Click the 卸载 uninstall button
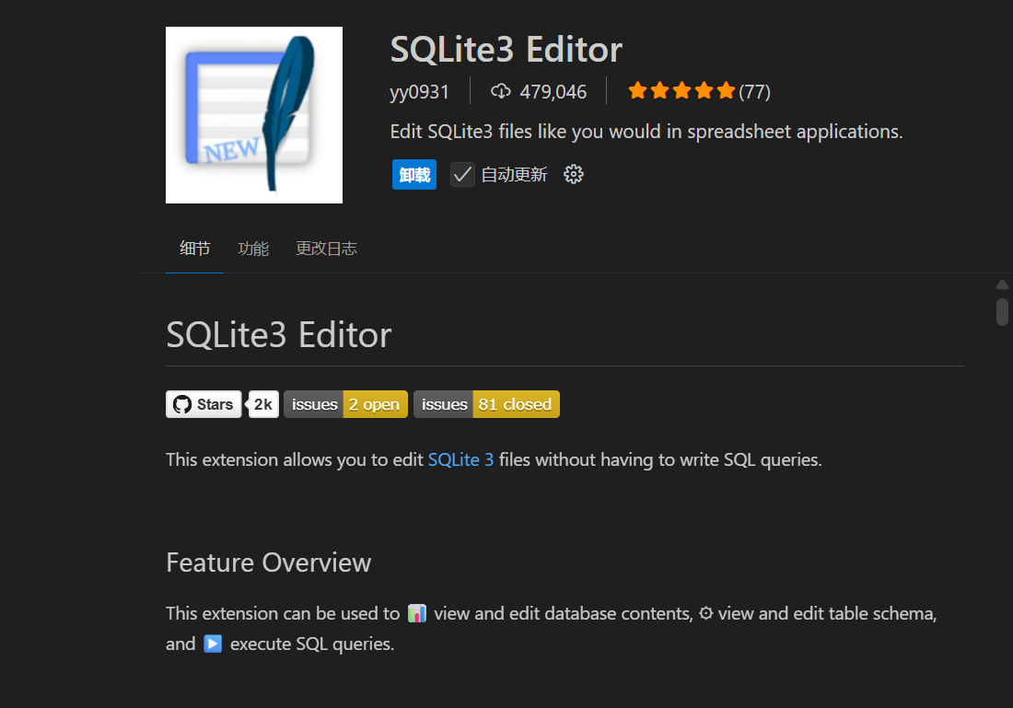Image resolution: width=1013 pixels, height=708 pixels. [414, 174]
